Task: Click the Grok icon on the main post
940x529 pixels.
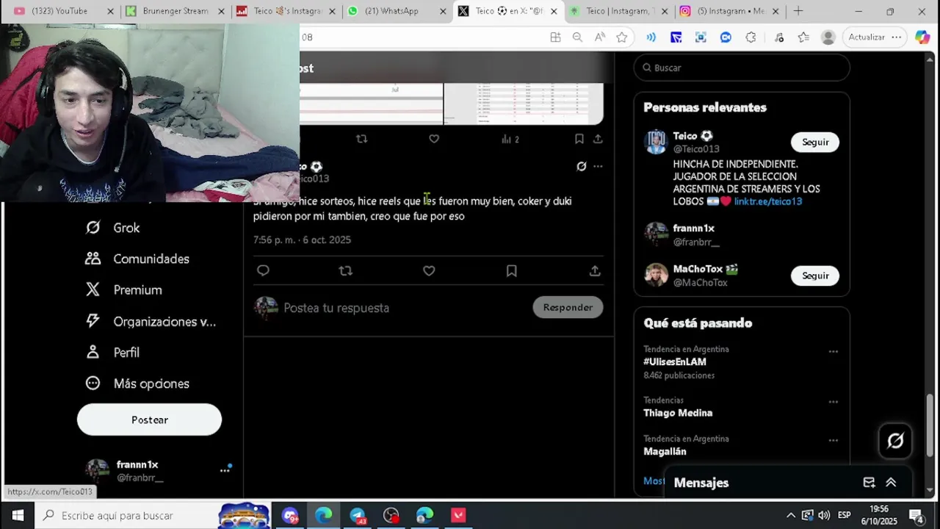Action: [581, 166]
